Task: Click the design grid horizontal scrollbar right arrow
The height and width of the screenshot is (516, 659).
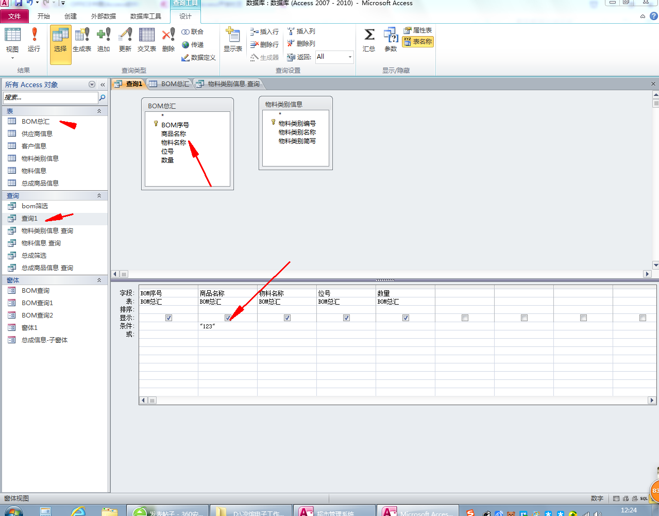Action: [652, 400]
